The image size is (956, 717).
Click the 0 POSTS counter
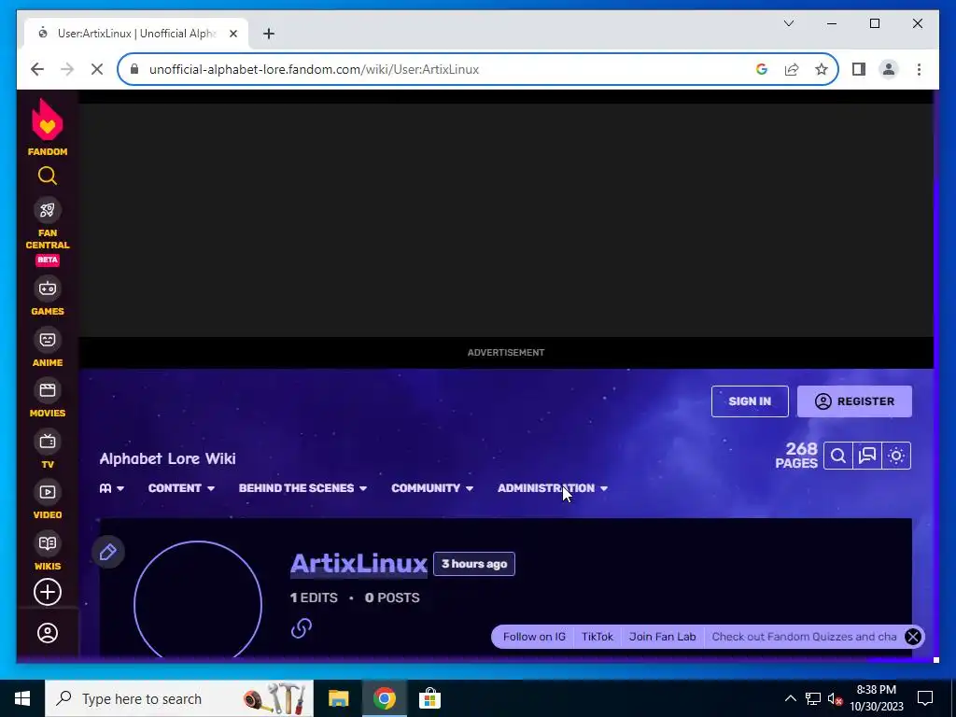point(392,597)
